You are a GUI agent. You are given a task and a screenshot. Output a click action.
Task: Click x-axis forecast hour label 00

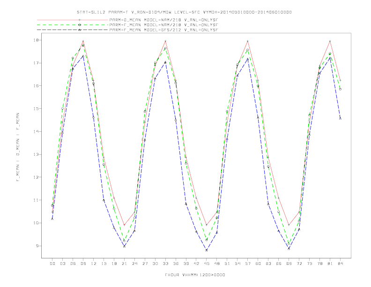tap(52, 264)
